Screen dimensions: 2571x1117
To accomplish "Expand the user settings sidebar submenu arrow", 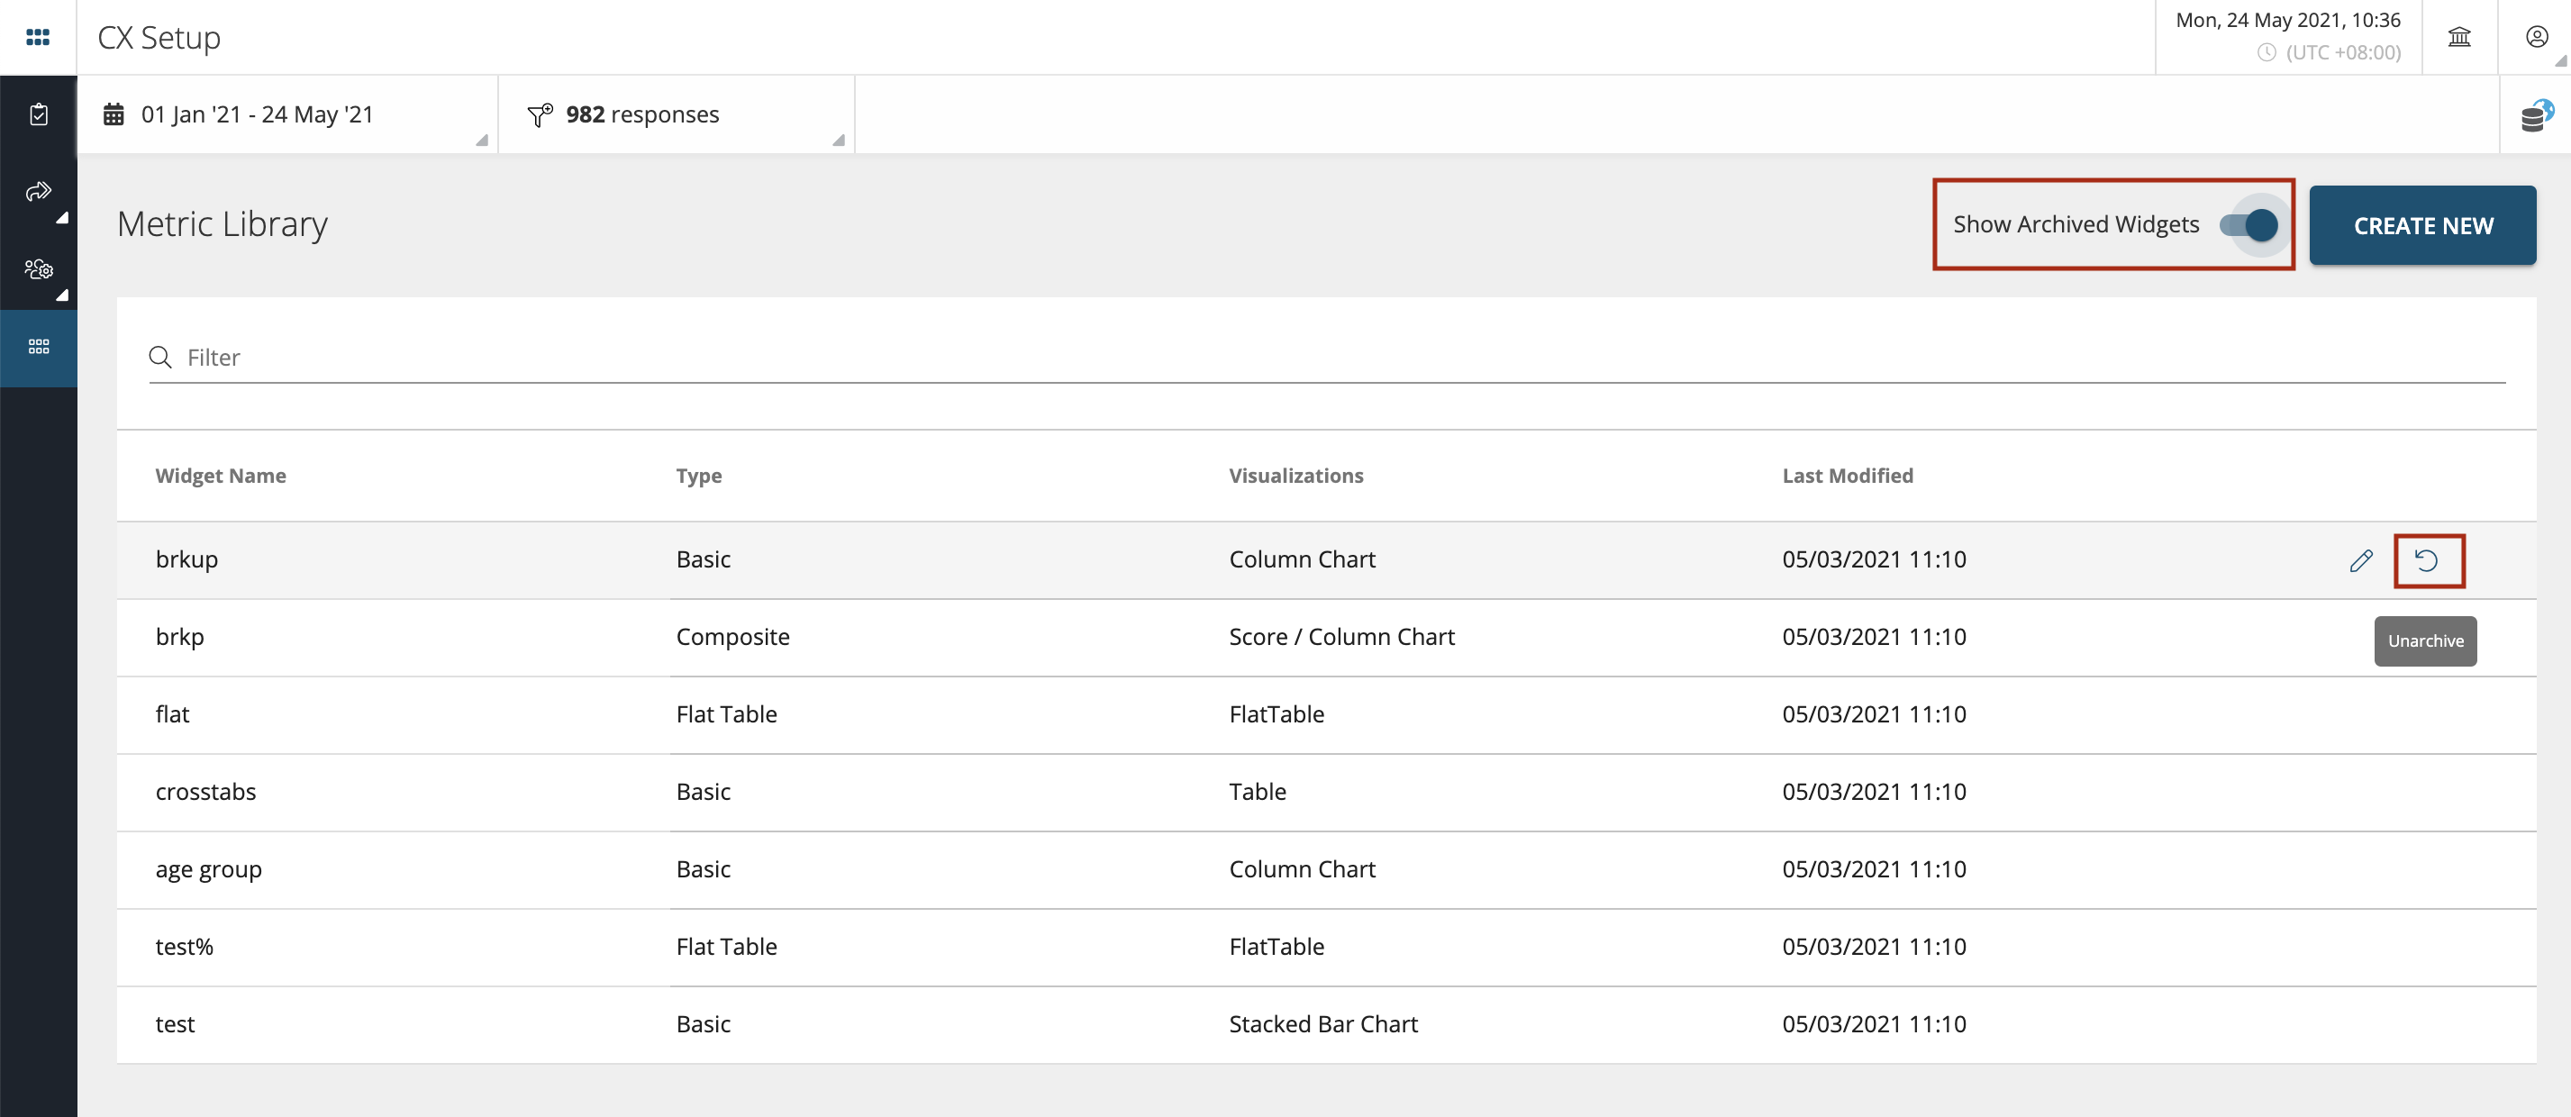I will [x=62, y=295].
